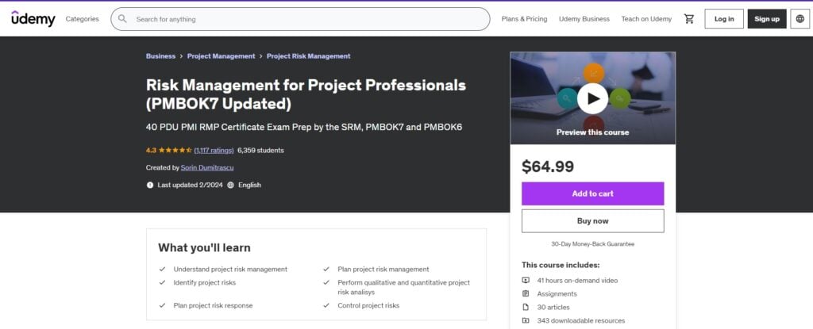Open the Categories menu
The width and height of the screenshot is (813, 329).
[82, 19]
